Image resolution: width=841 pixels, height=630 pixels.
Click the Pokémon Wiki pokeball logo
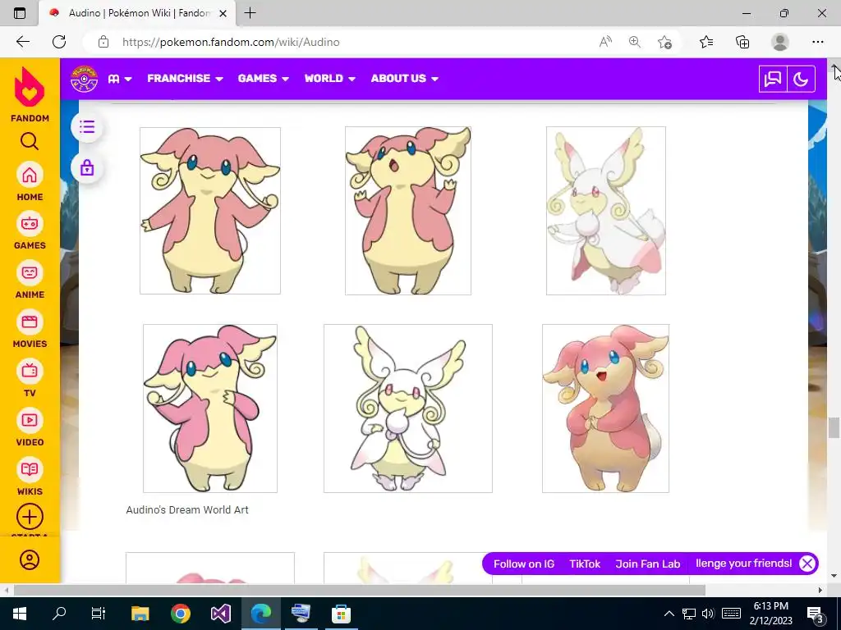(85, 79)
